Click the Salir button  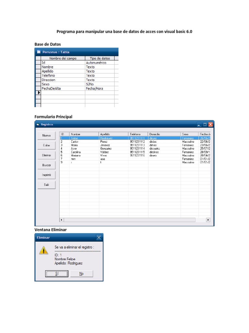click(x=46, y=185)
